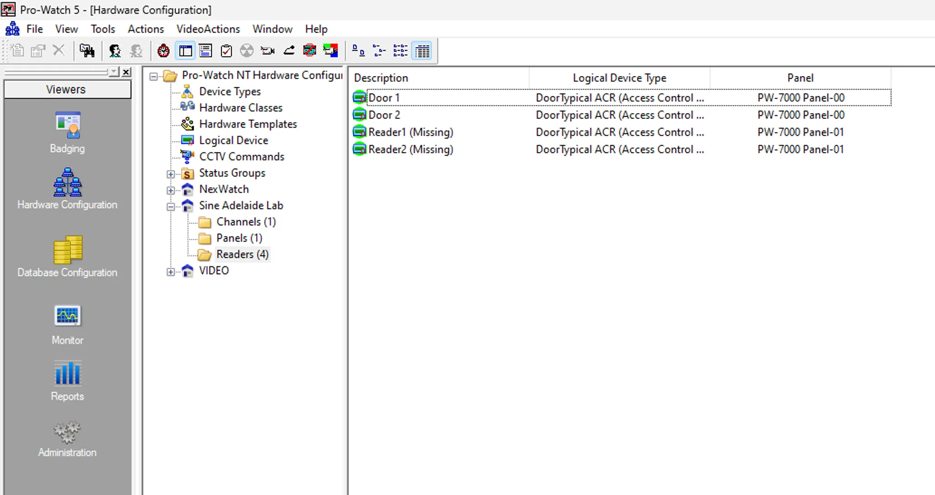
Task: Click the application icon beside File menu
Action: pos(12,29)
